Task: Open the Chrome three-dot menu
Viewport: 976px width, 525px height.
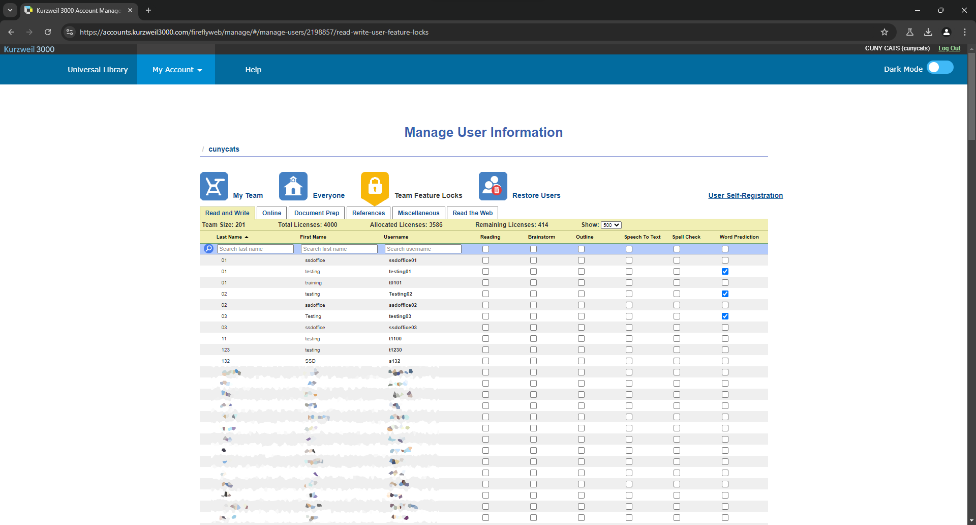Action: 965,32
